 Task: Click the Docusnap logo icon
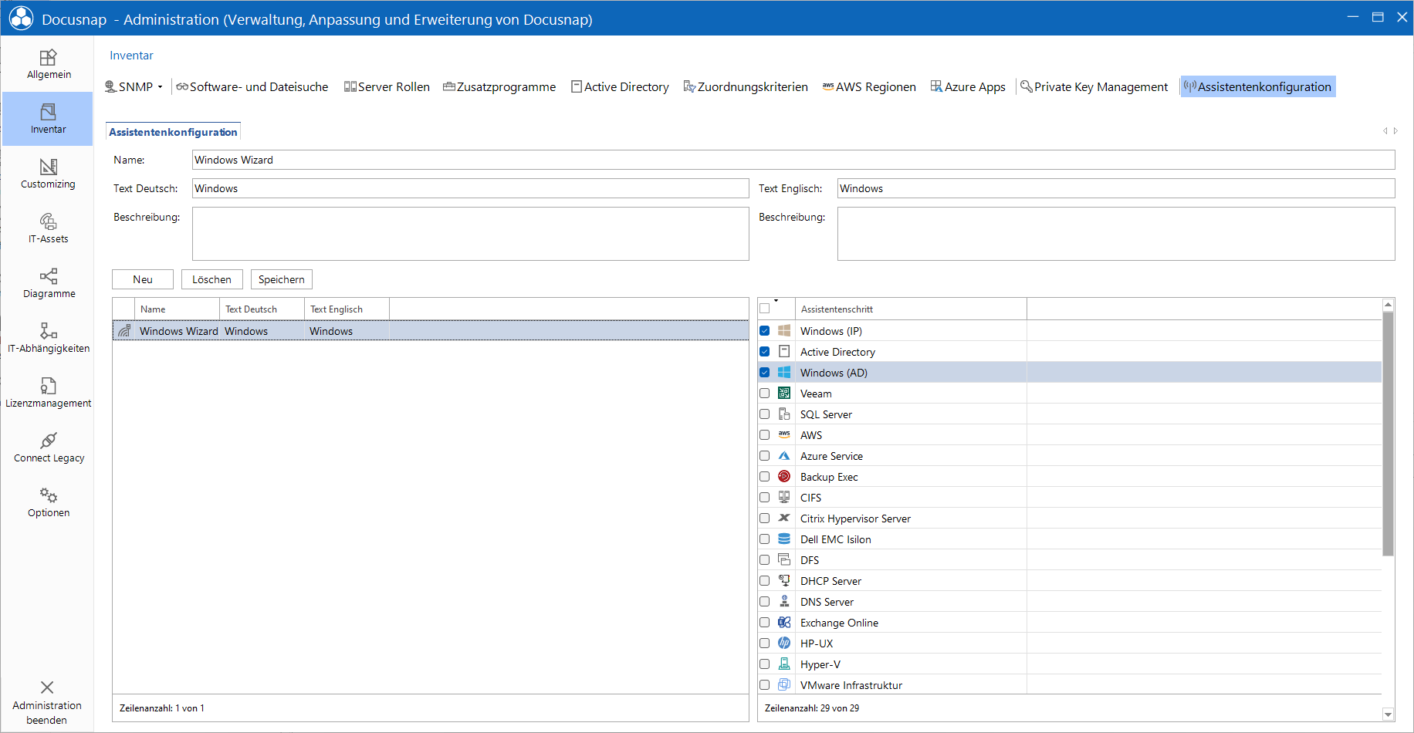coord(21,18)
